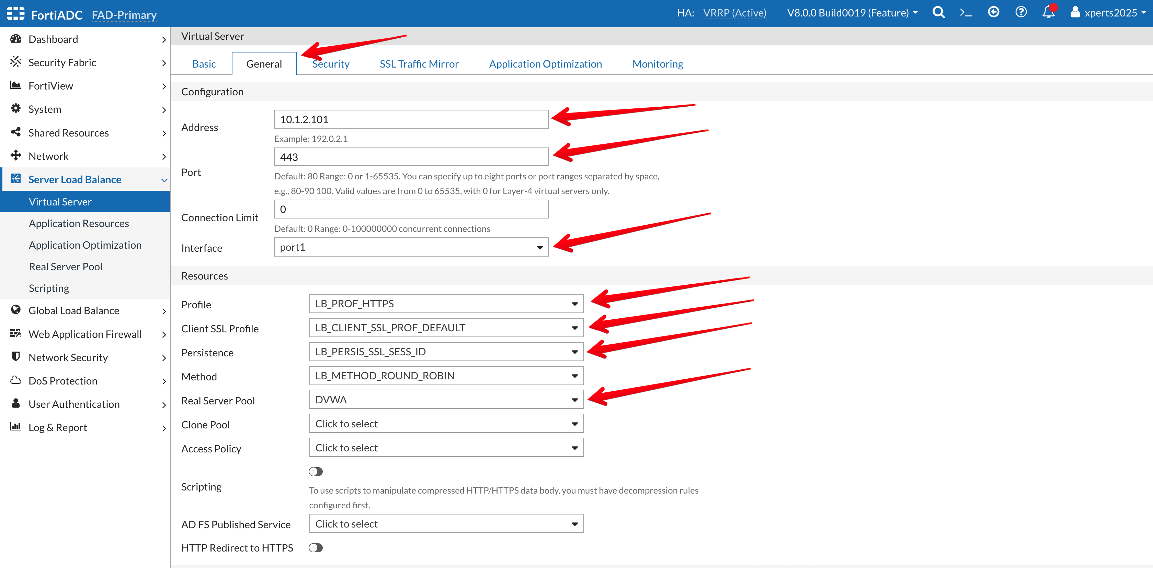The height and width of the screenshot is (568, 1153).
Task: Click the search magnifier icon in header
Action: (938, 13)
